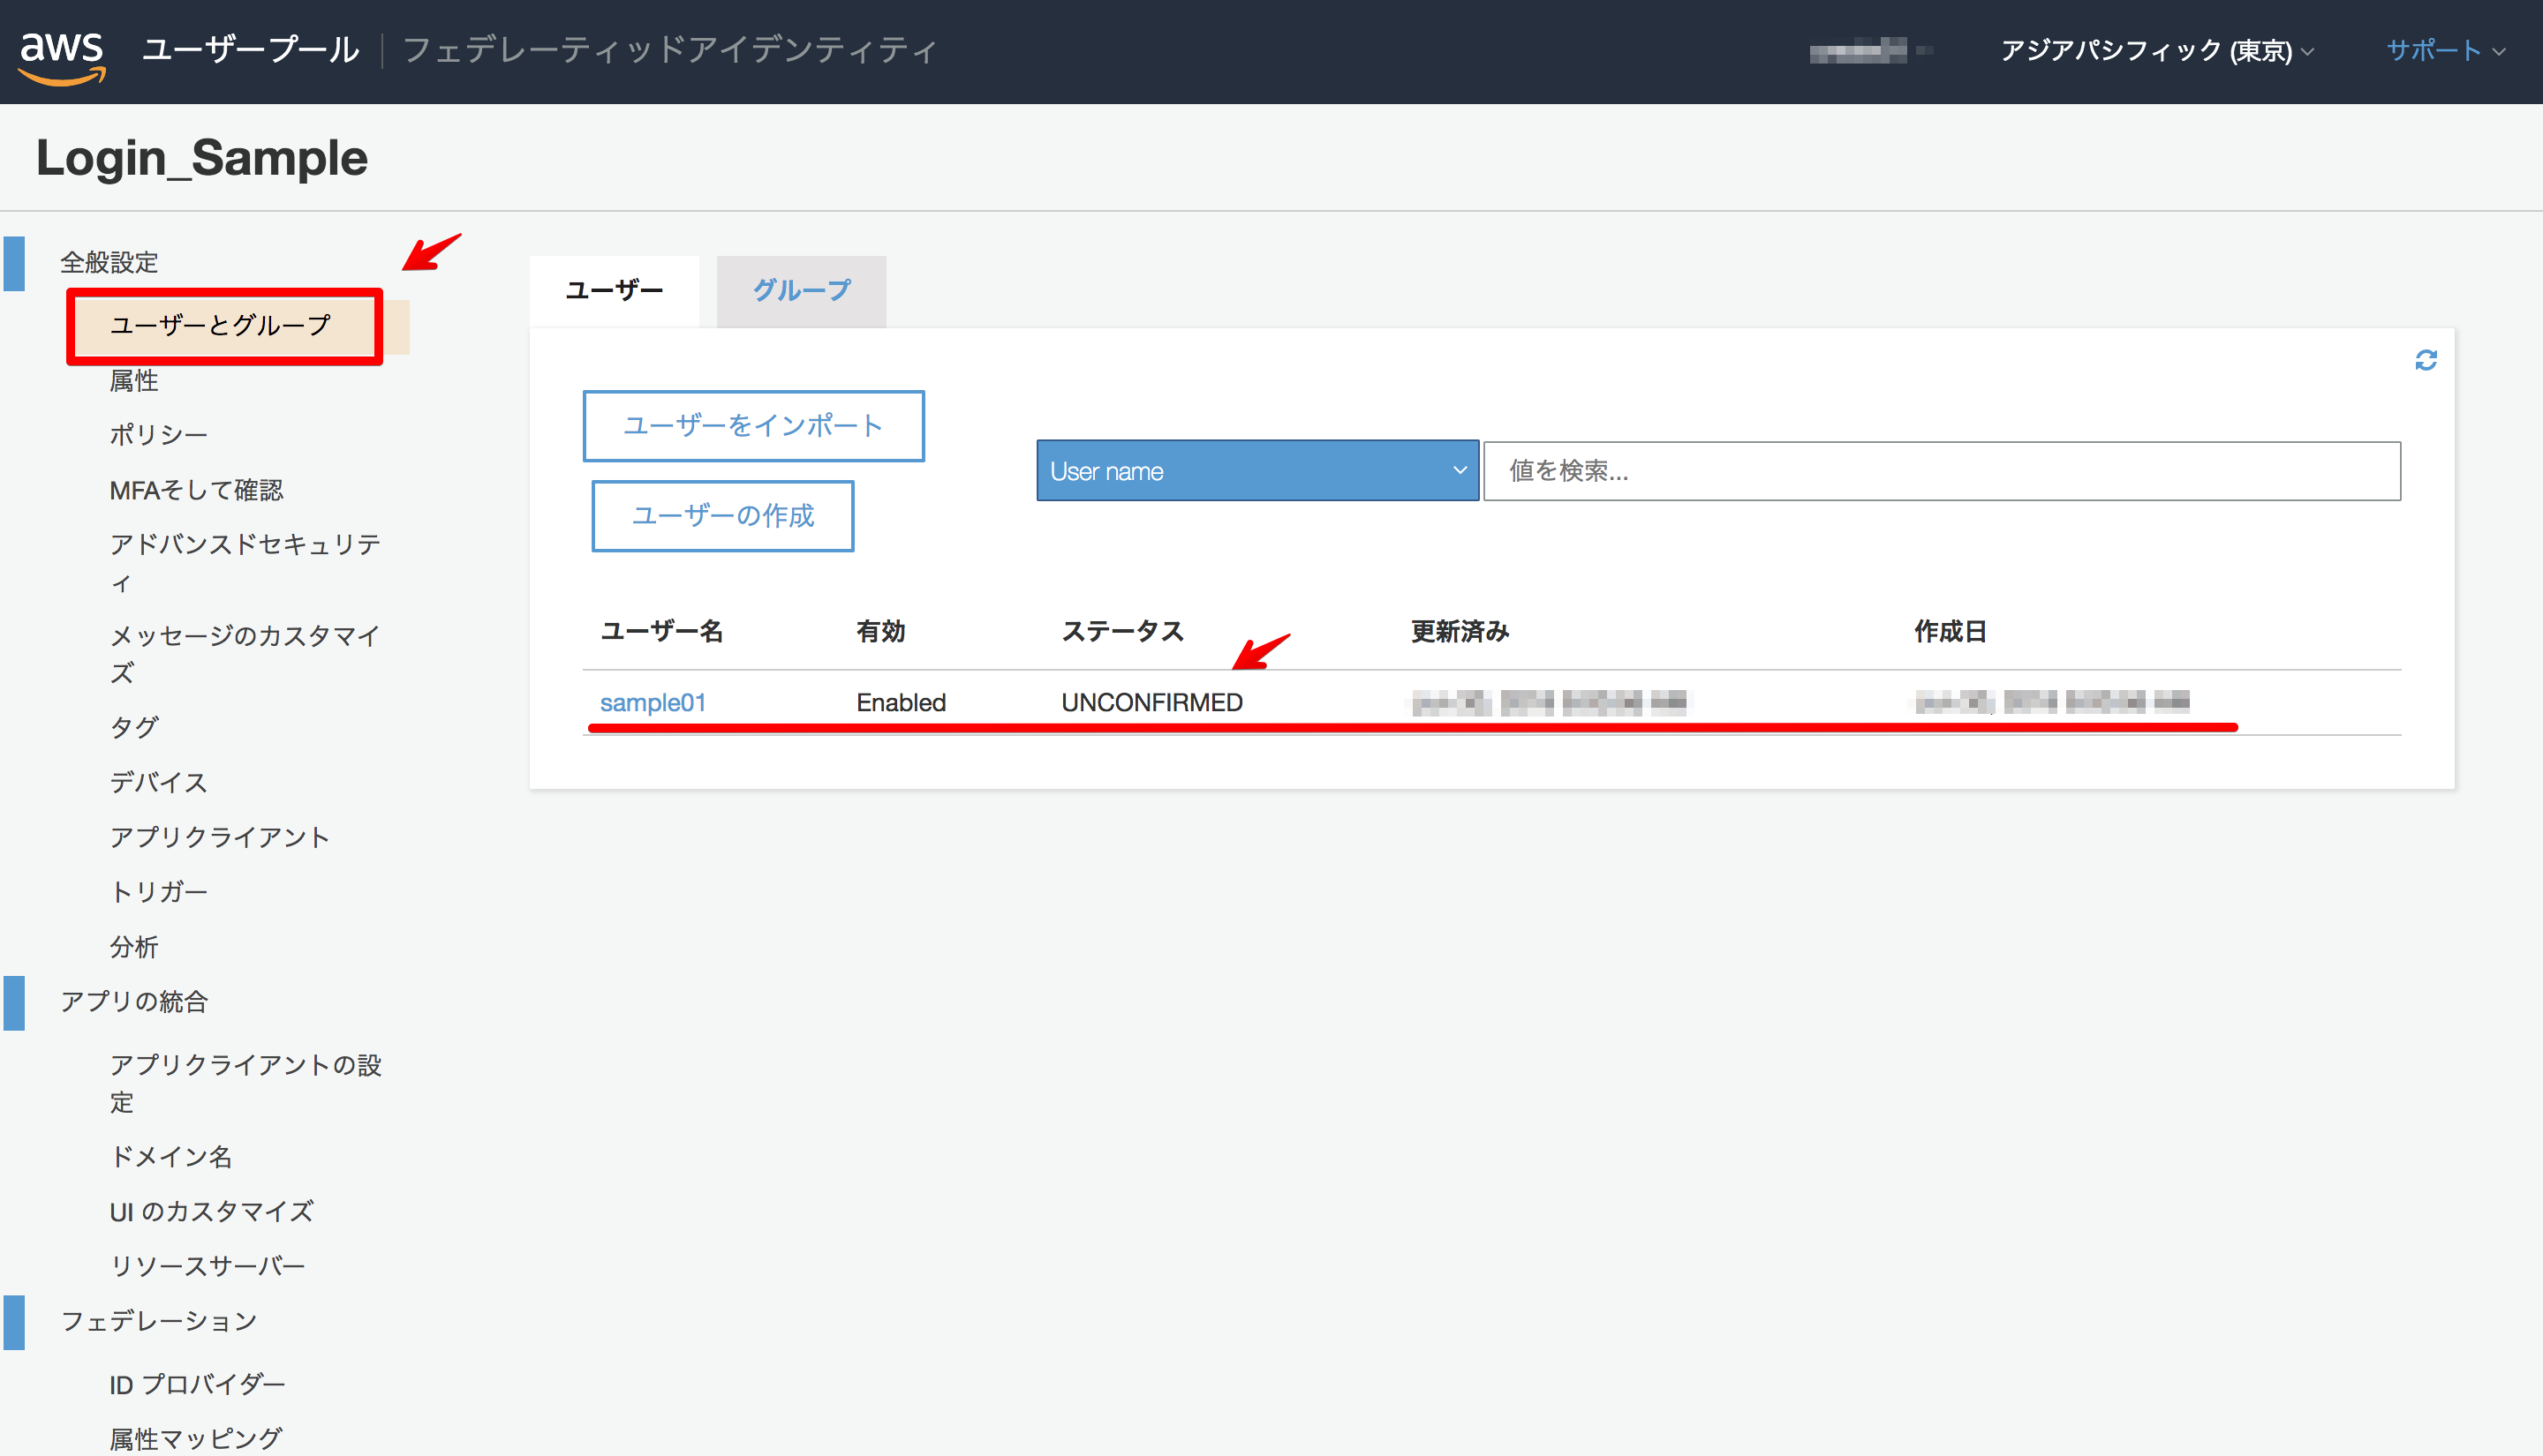Open ID プロバイダー in sidebar
Viewport: 2543px width, 1456px height.
coord(197,1385)
